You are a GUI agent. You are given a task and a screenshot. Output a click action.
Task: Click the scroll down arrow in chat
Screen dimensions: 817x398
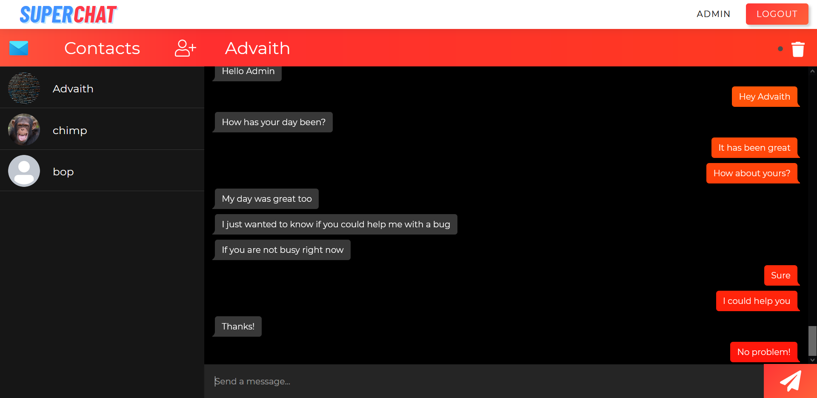pyautogui.click(x=812, y=360)
